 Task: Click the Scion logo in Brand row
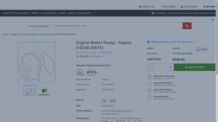pyautogui.click(x=113, y=101)
